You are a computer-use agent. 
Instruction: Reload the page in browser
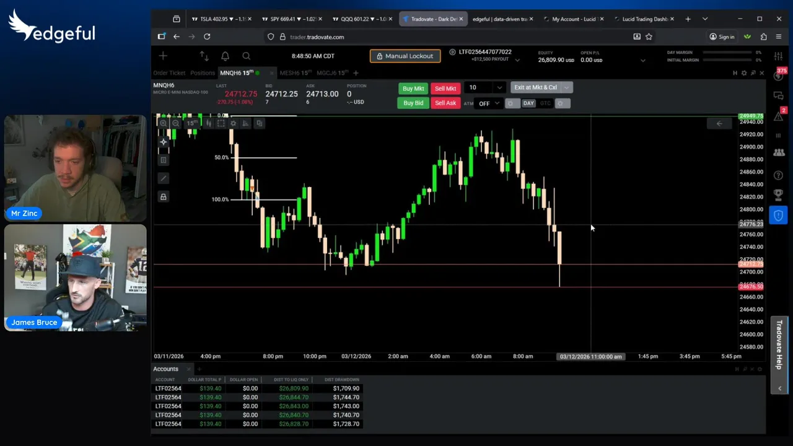pos(207,37)
